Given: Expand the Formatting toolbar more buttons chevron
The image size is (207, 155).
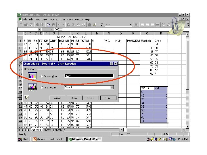Looking at the screenshot, I should [x=188, y=25].
